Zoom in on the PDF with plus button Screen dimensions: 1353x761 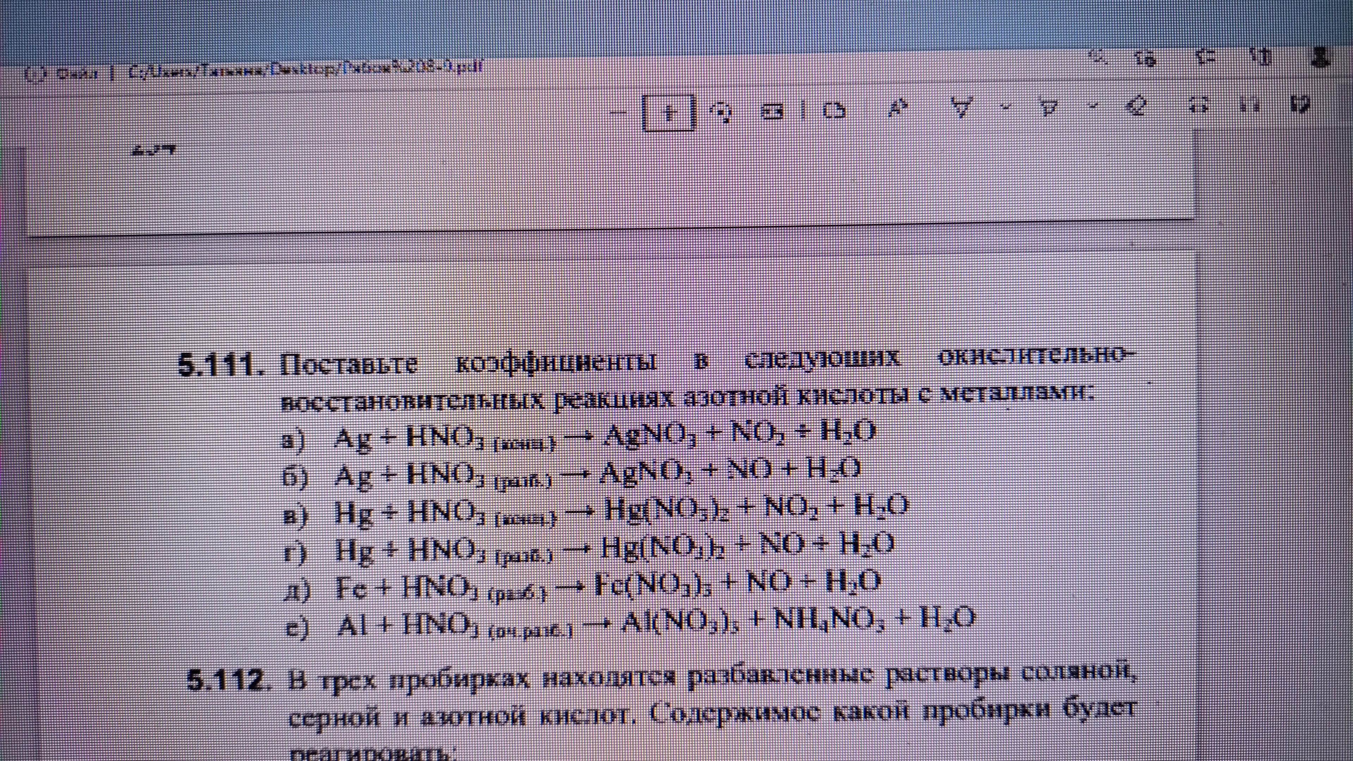click(669, 112)
